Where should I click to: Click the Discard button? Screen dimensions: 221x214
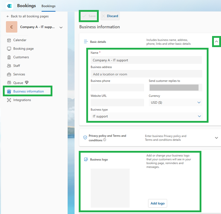point(110,16)
